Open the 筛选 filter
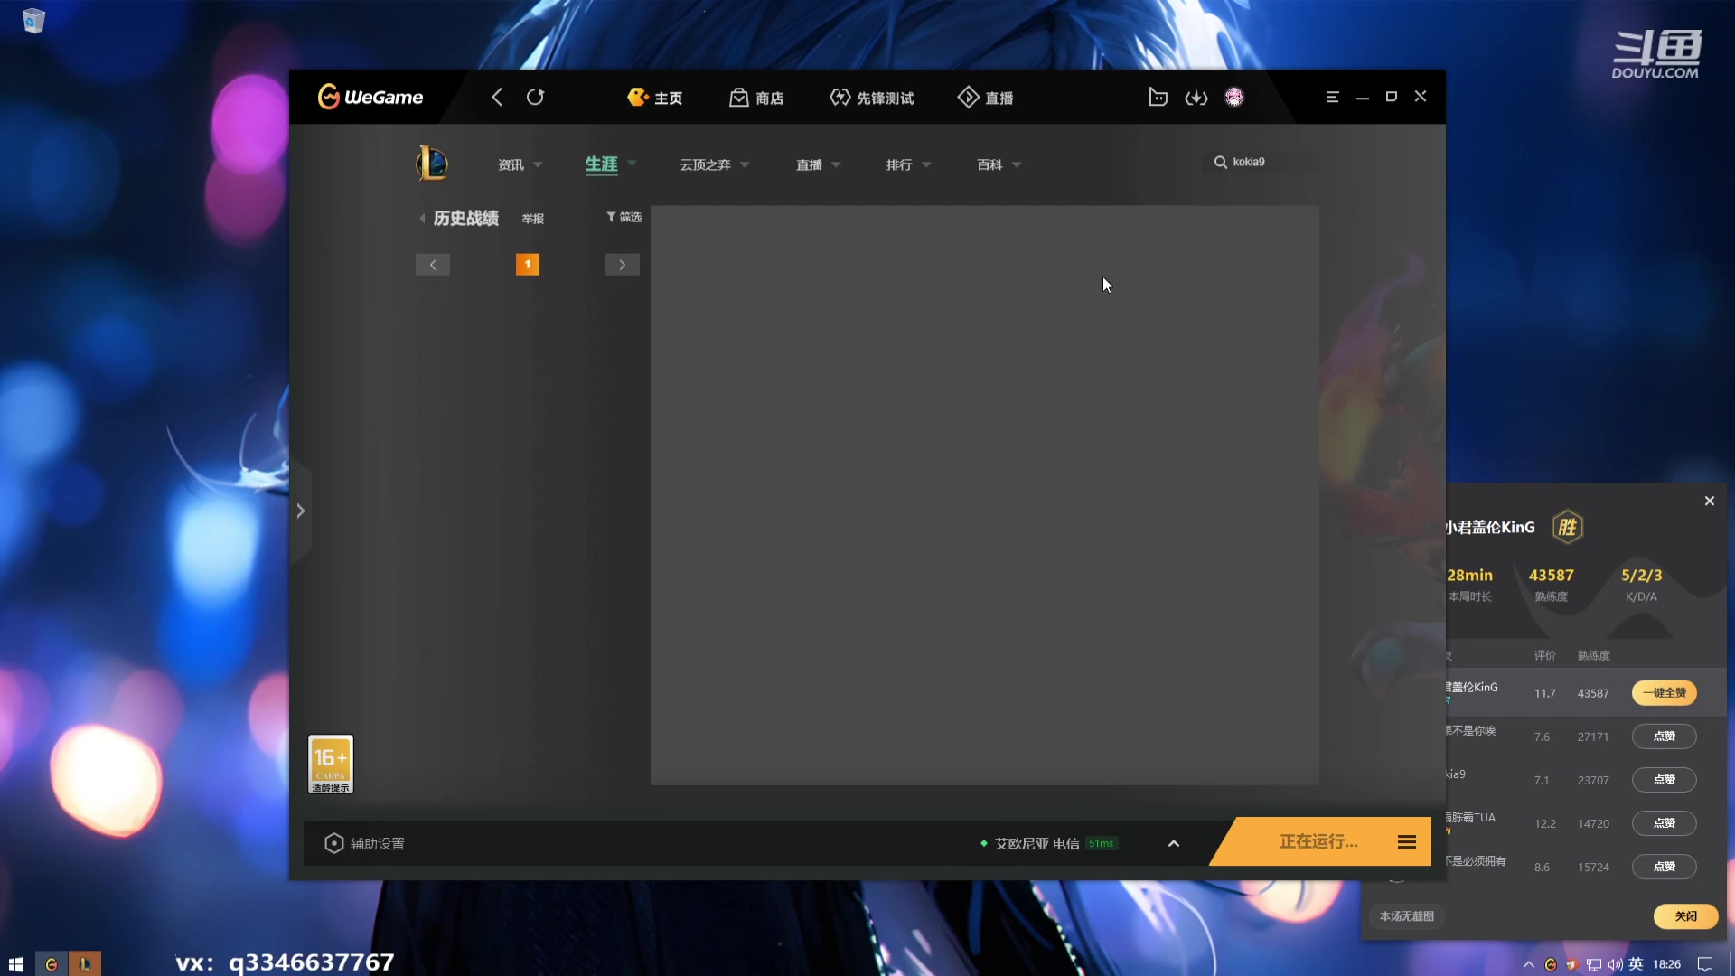The image size is (1735, 976). pyautogui.click(x=624, y=217)
